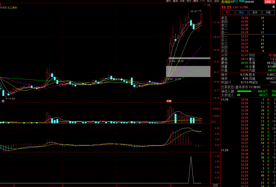The height and width of the screenshot is (187, 276).
Task: Open the 日线 period selector
Action: click(215, 185)
